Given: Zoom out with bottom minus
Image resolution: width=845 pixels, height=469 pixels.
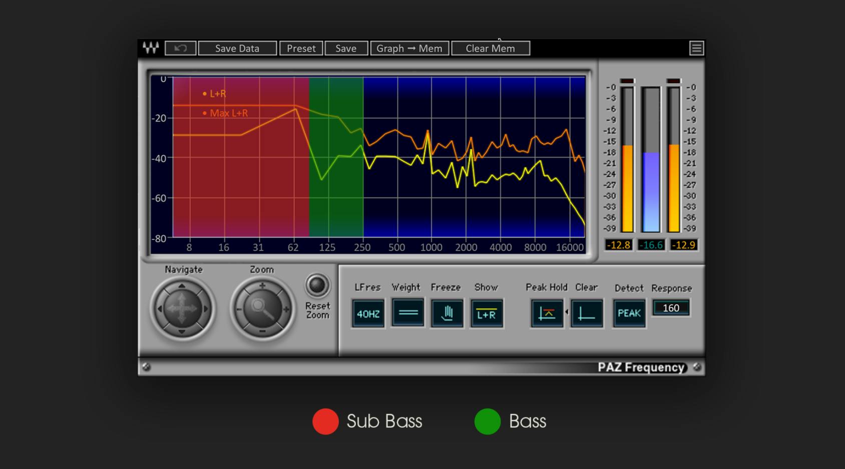Looking at the screenshot, I should coord(262,331).
